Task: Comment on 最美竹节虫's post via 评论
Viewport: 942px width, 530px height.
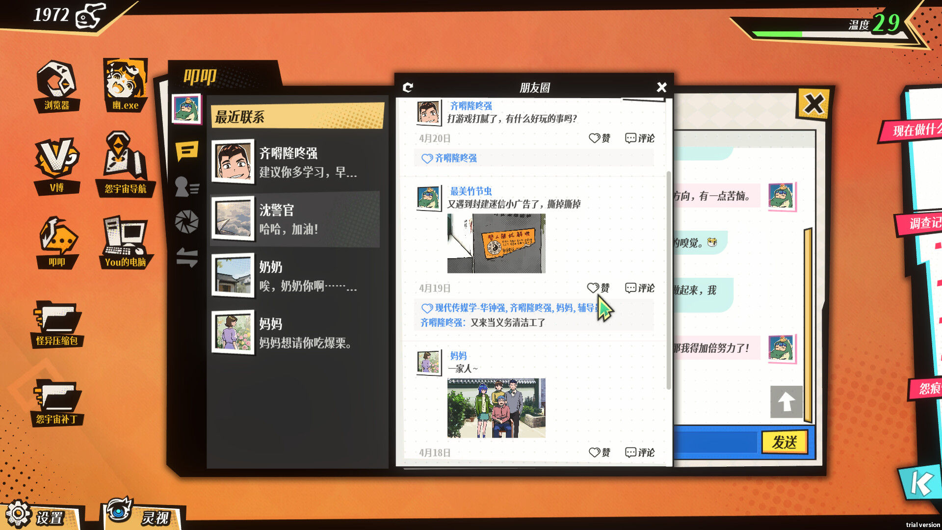Action: pos(639,288)
